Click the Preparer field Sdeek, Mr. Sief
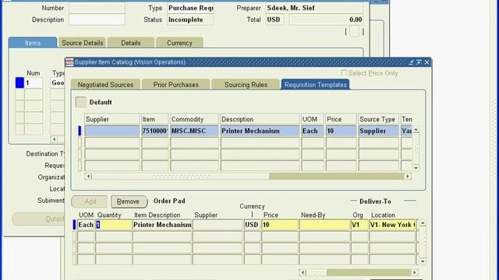The width and height of the screenshot is (499, 280). (314, 8)
